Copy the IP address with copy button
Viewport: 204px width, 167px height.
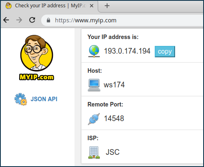pyautogui.click(x=165, y=52)
